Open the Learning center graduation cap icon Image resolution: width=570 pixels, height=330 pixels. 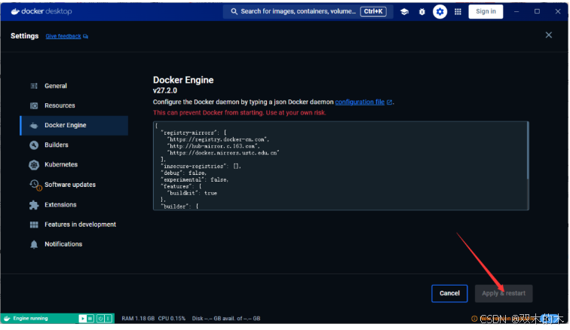(404, 11)
